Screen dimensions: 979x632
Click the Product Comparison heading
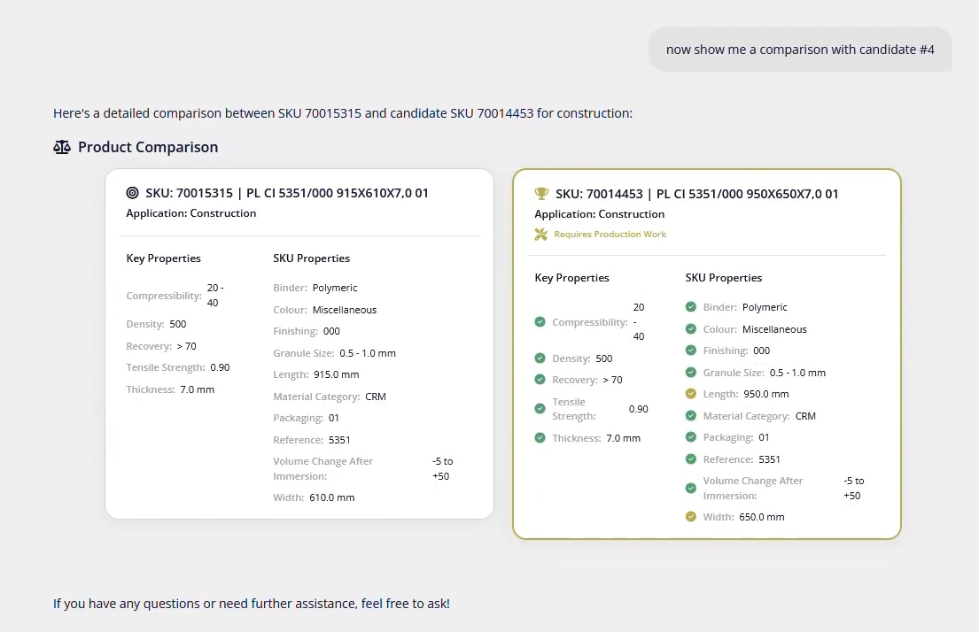point(148,147)
